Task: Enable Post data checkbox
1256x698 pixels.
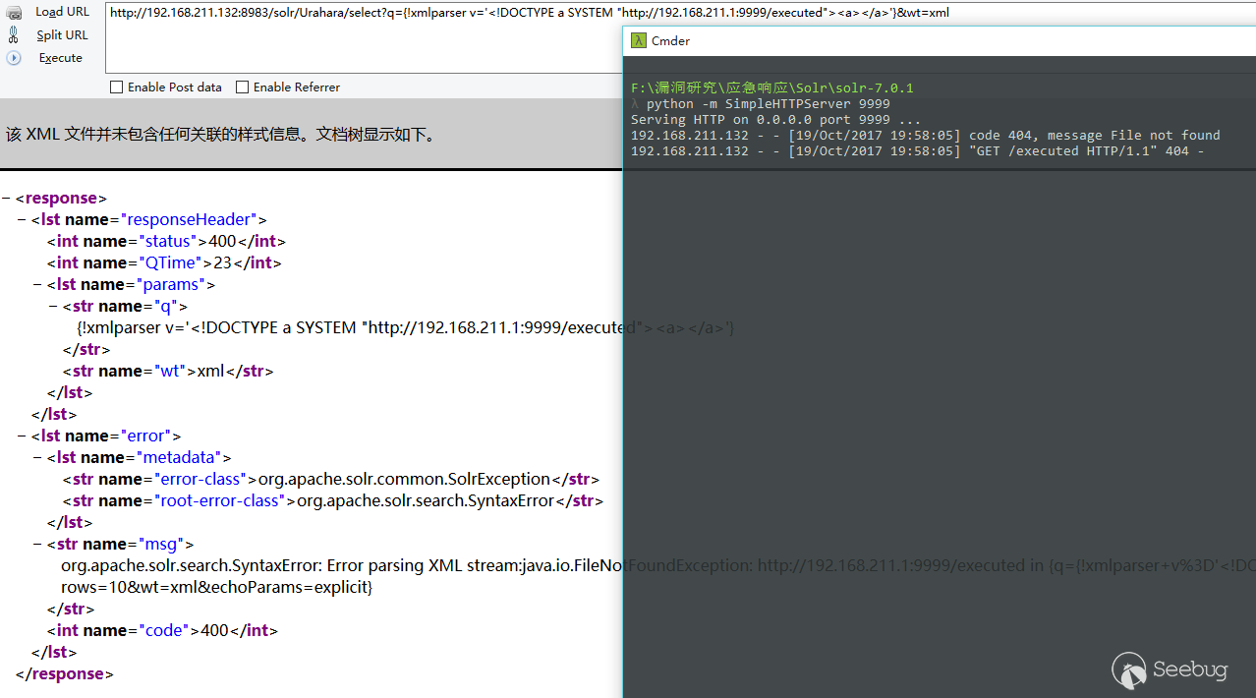Action: point(117,87)
